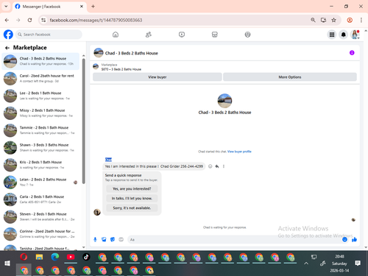View site information icon in address bar

(43, 20)
